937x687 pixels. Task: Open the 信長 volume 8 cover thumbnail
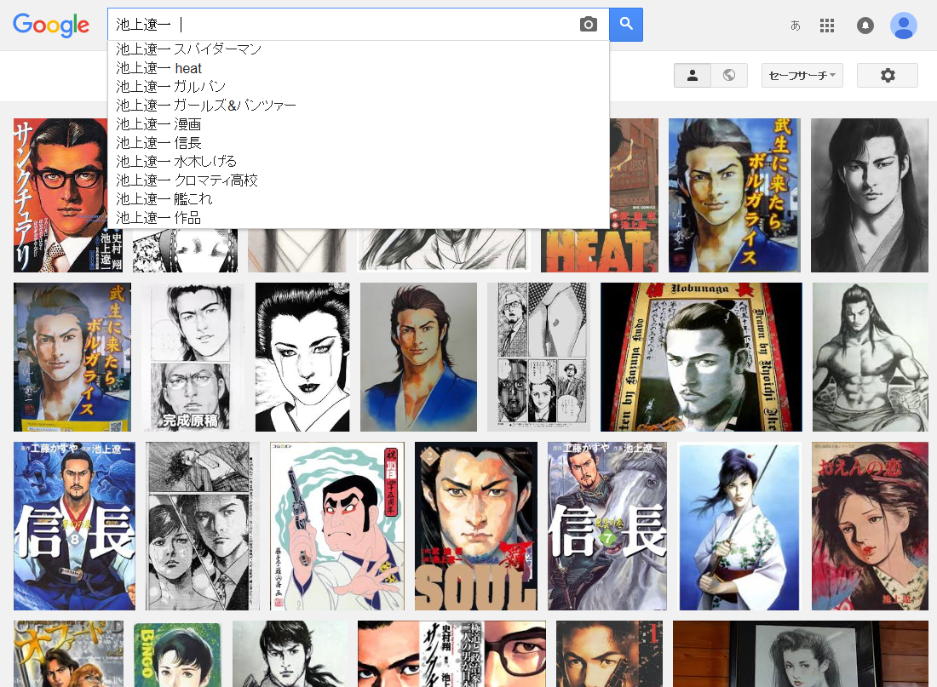(x=75, y=526)
